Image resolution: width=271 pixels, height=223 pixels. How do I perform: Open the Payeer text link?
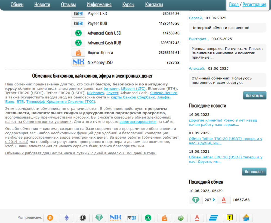(x=112, y=93)
